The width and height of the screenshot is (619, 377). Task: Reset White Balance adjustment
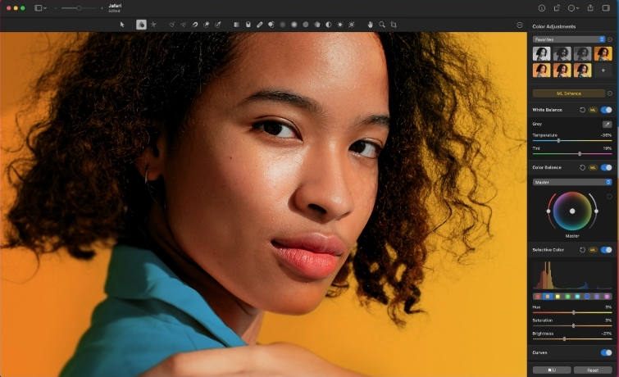point(582,110)
